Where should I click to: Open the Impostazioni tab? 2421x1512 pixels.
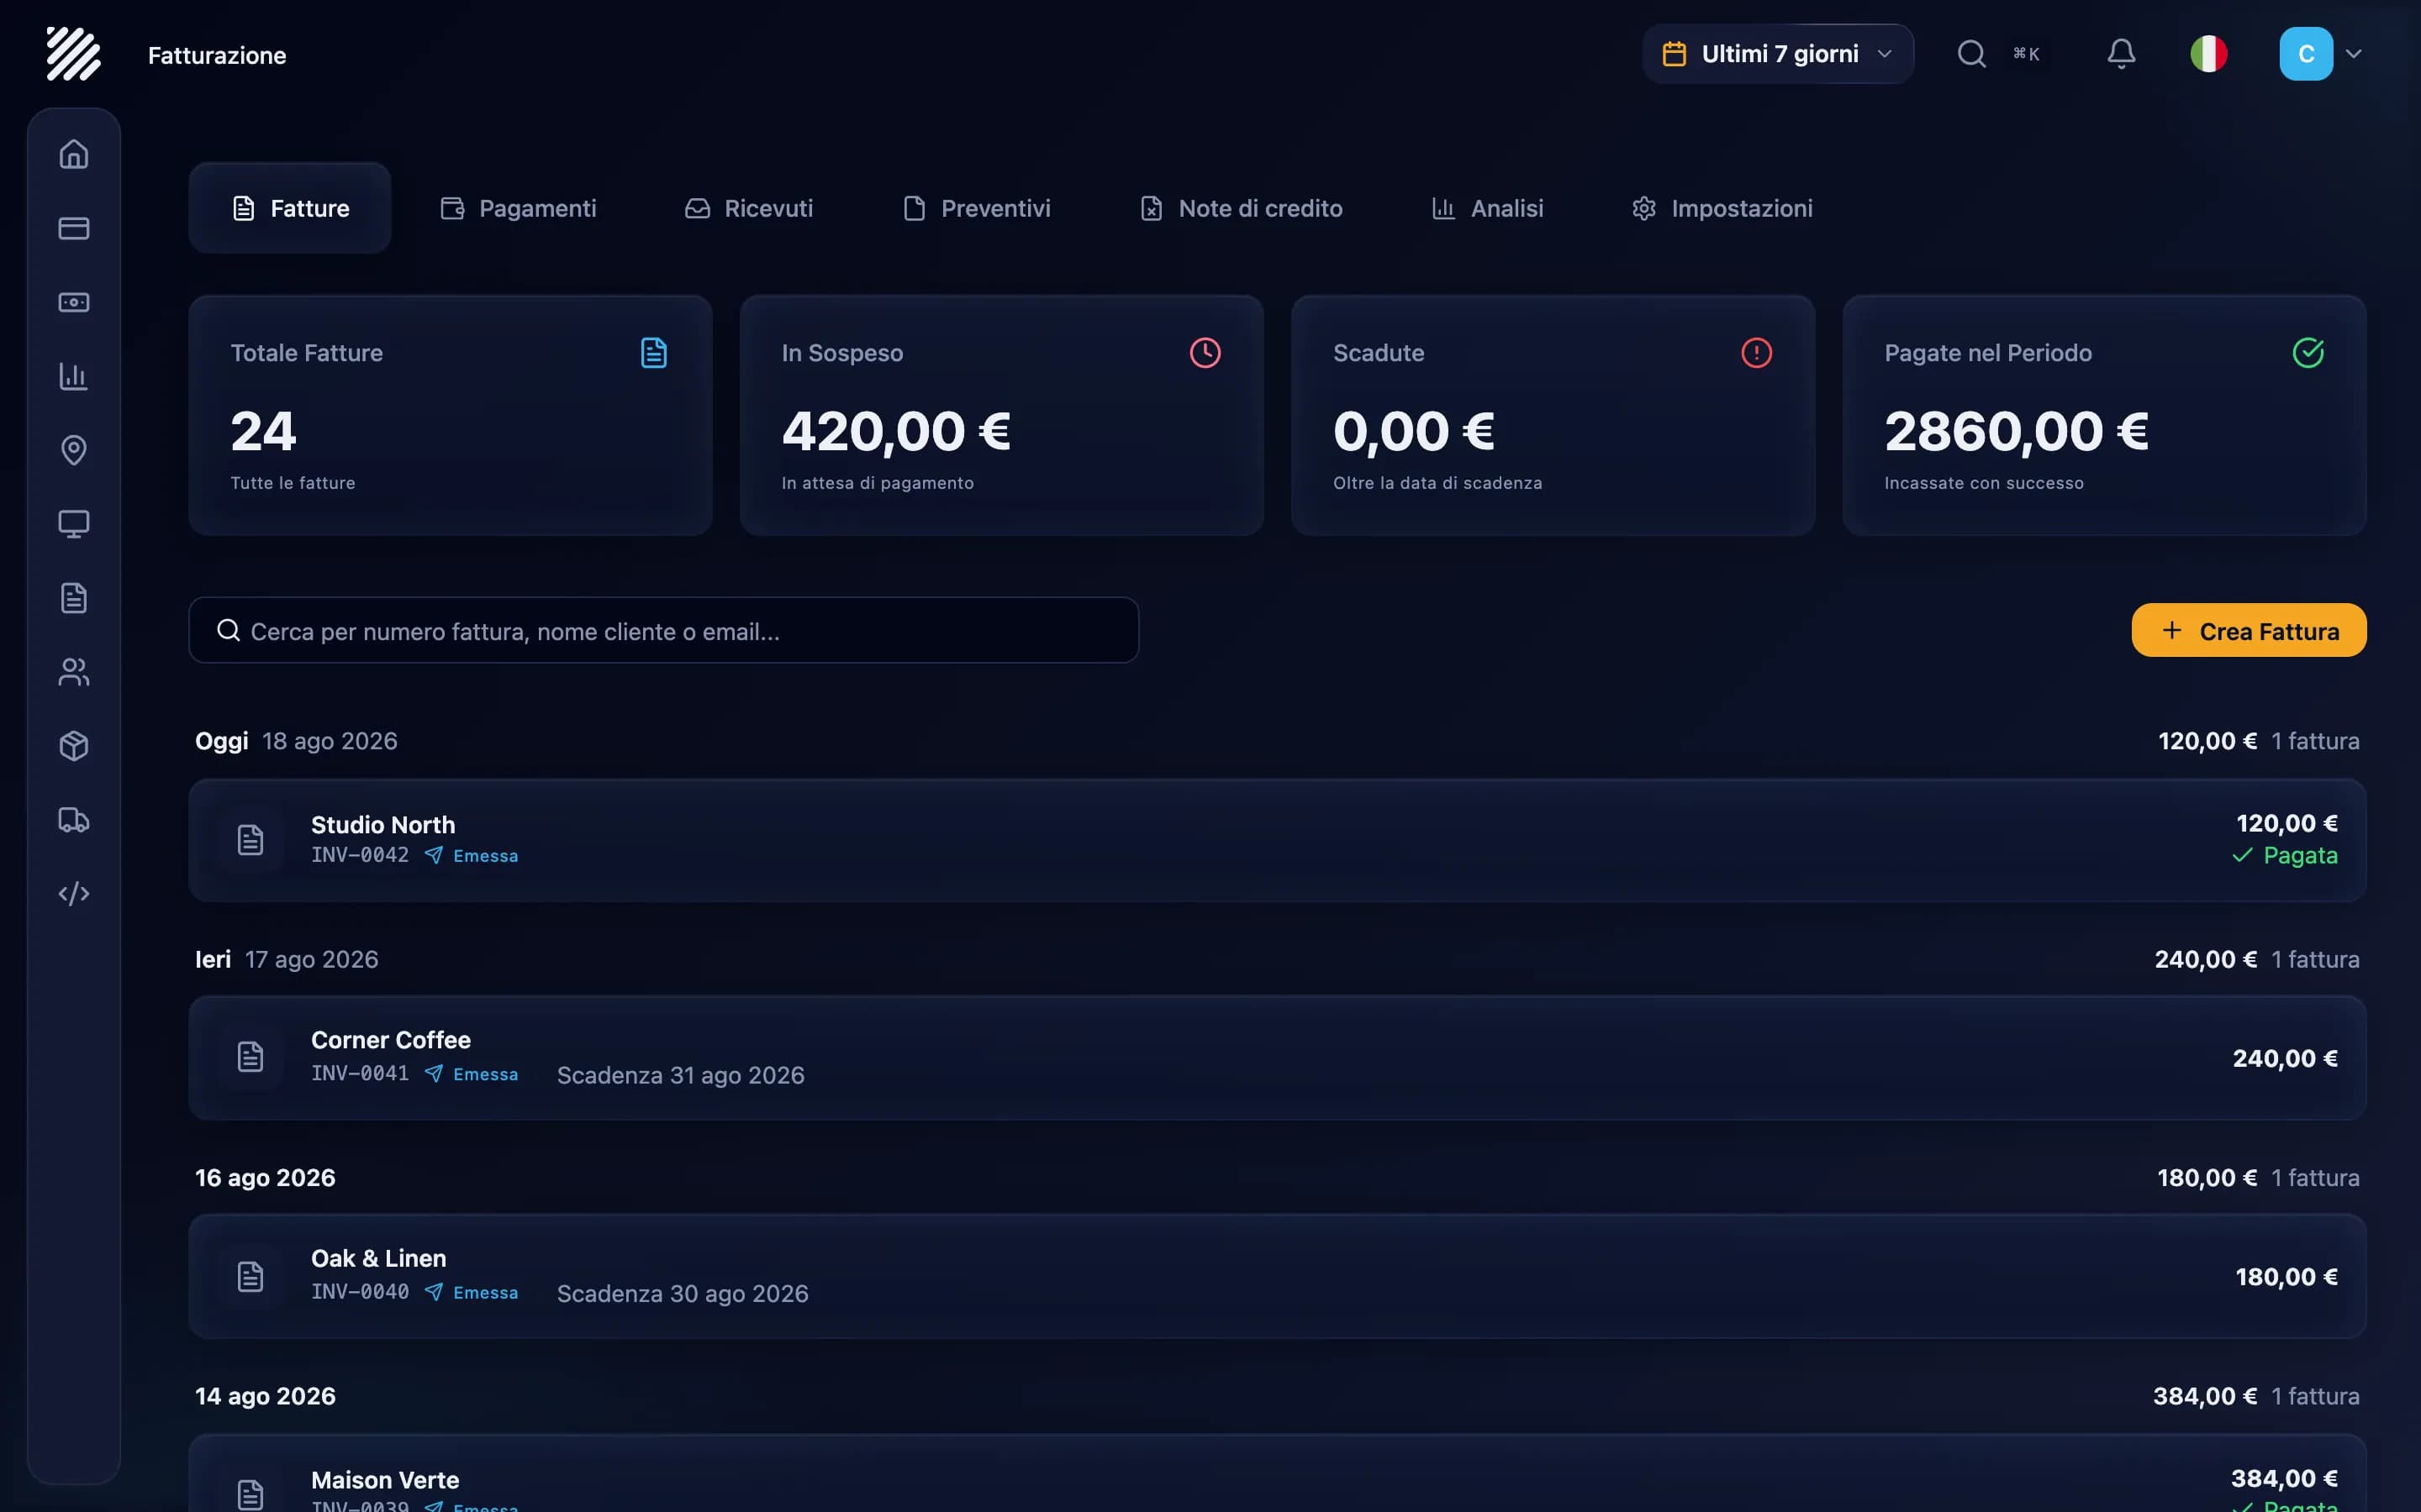(x=1722, y=208)
